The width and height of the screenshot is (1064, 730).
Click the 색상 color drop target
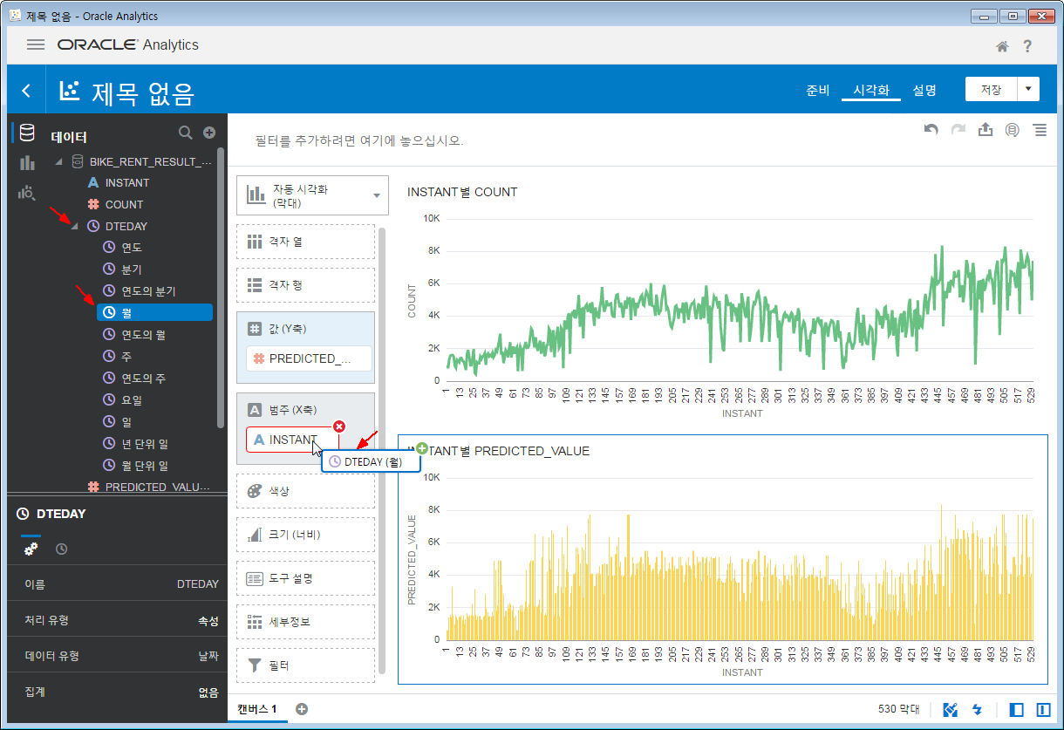coord(305,491)
